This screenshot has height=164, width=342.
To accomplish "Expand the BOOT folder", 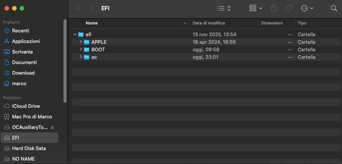I will click(x=81, y=49).
